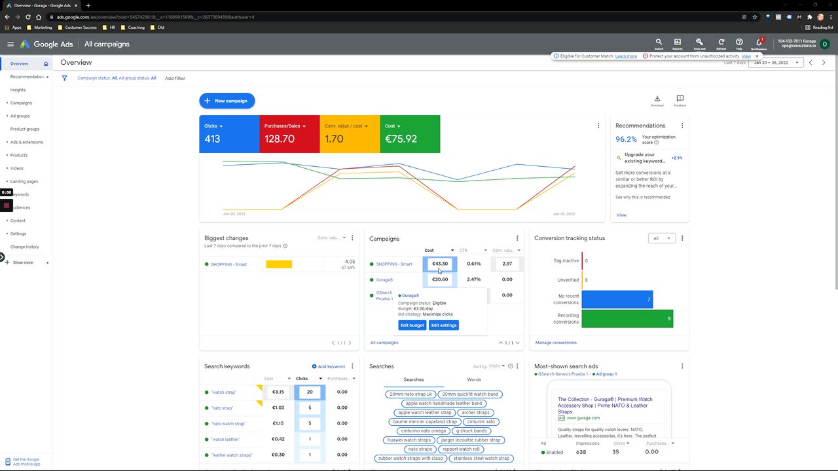This screenshot has width=838, height=471.
Task: Change the Purchases/Sales metric tile
Action: (x=289, y=134)
